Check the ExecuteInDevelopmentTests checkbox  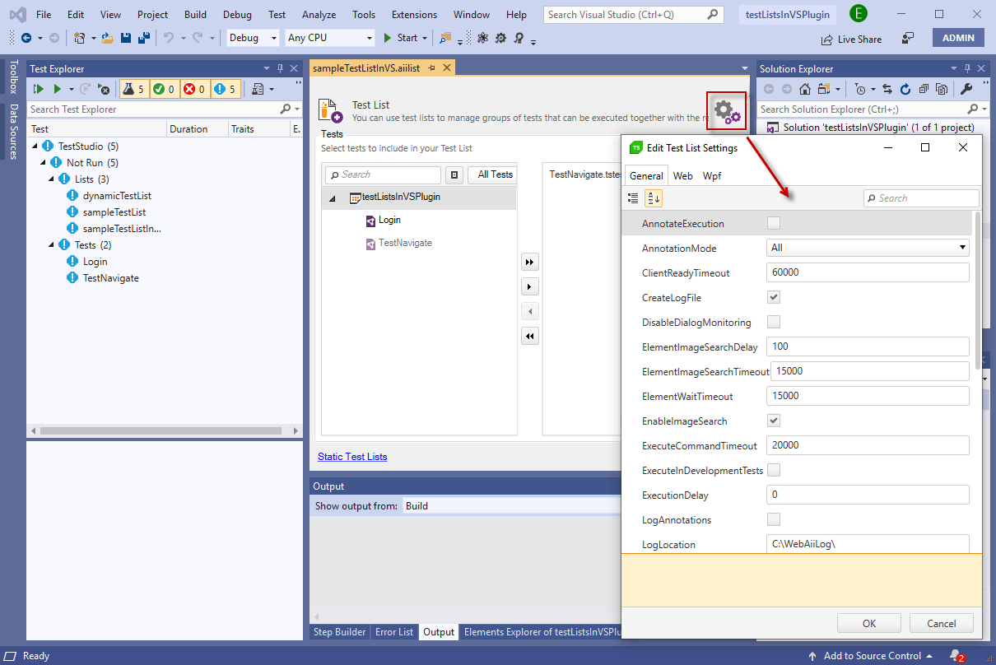(x=773, y=470)
